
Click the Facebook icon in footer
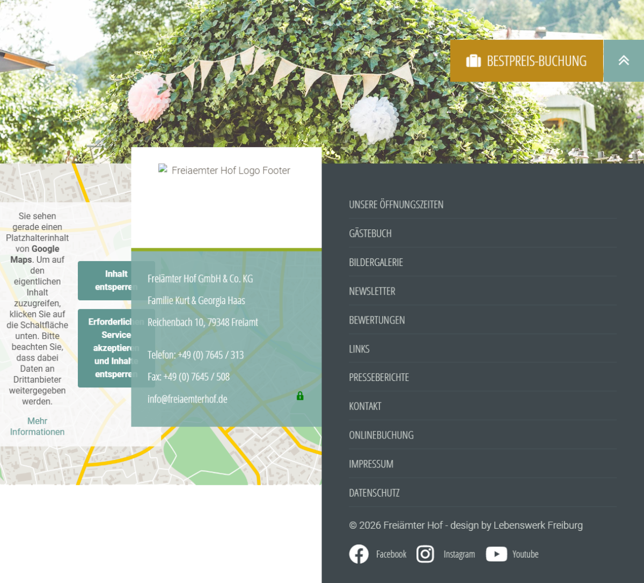point(358,554)
